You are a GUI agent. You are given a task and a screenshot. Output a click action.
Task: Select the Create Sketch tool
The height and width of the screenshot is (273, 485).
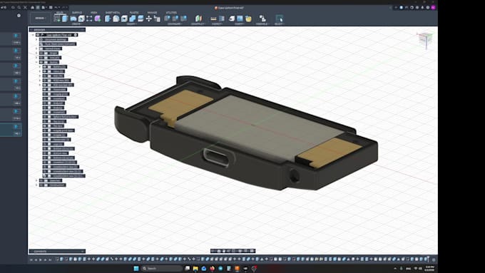pos(57,19)
